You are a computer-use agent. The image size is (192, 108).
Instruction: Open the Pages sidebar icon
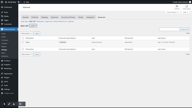point(2,20)
